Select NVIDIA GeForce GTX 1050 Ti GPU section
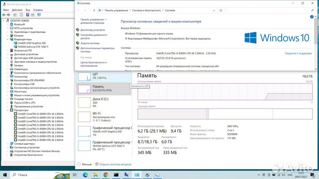The width and height of the screenshot is (319, 179). click(x=104, y=145)
